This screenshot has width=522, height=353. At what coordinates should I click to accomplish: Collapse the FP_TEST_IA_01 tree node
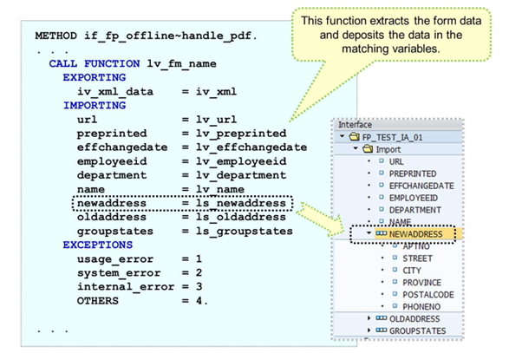(x=342, y=137)
